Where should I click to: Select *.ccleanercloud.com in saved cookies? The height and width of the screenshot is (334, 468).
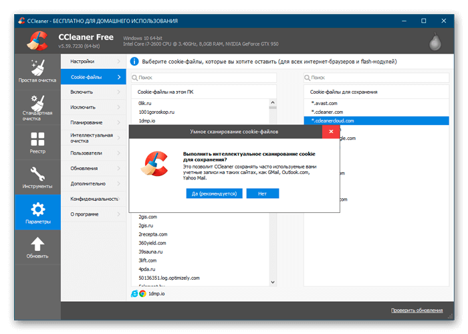(376, 120)
